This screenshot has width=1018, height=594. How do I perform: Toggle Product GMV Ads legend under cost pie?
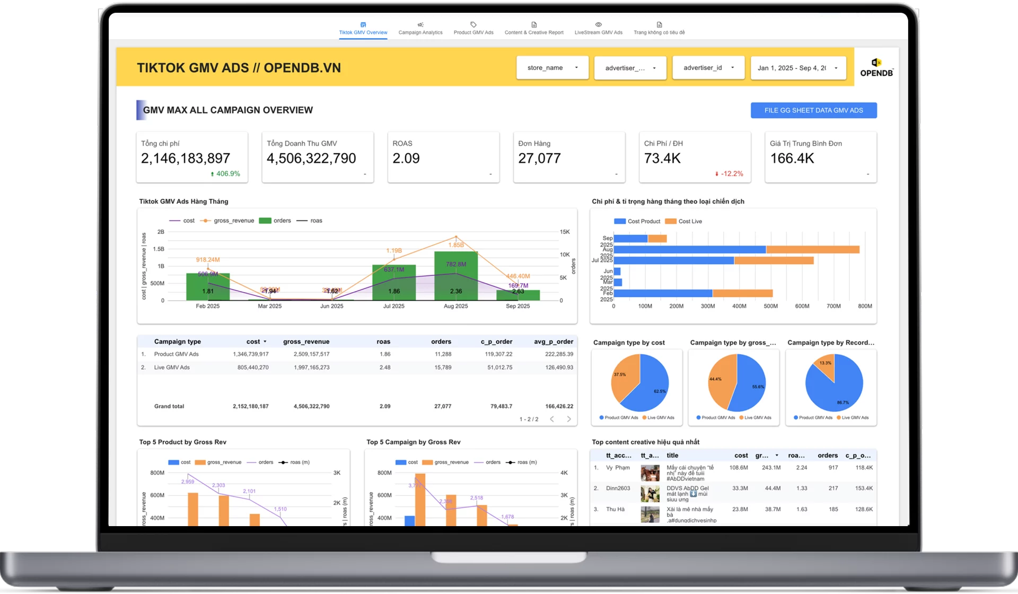619,418
